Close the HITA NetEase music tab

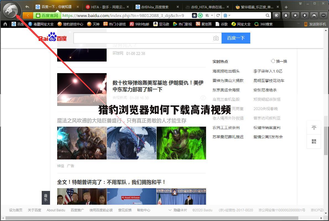[x=128, y=7]
